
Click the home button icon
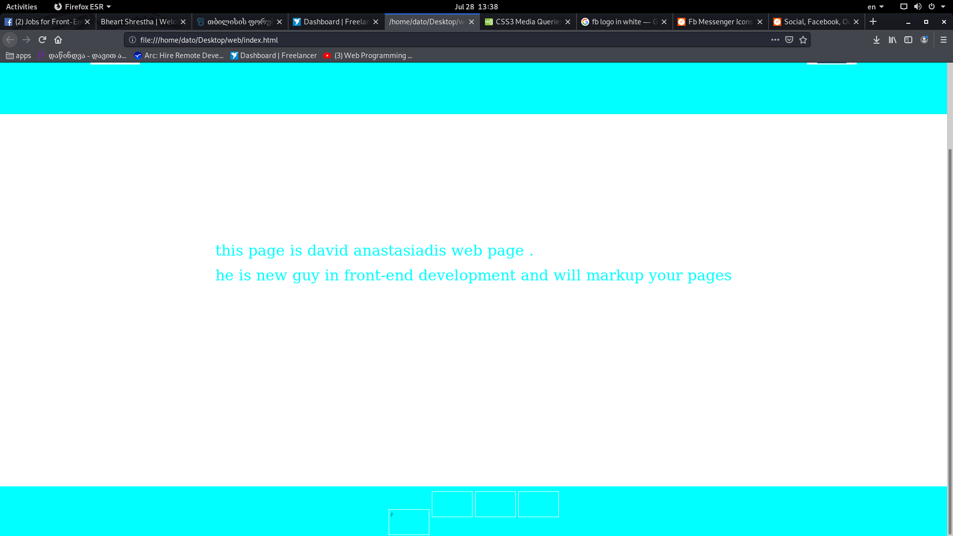click(58, 40)
